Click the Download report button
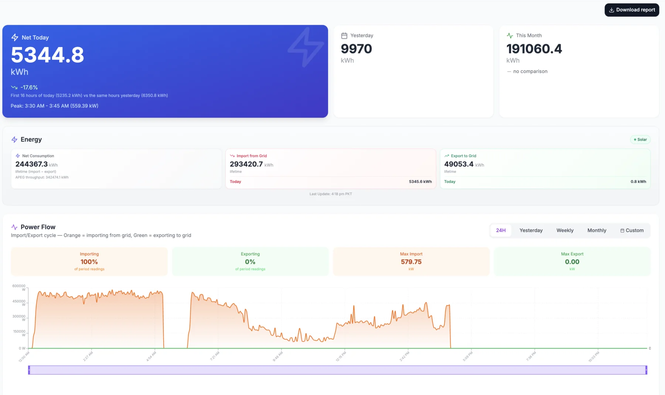Viewport: 665px width, 395px height. click(x=632, y=10)
